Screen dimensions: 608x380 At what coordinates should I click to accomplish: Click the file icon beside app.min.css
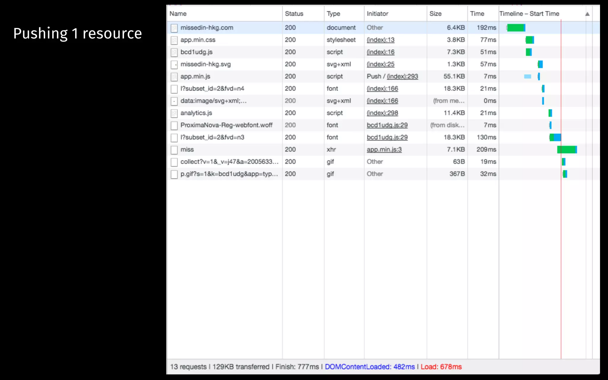[174, 40]
